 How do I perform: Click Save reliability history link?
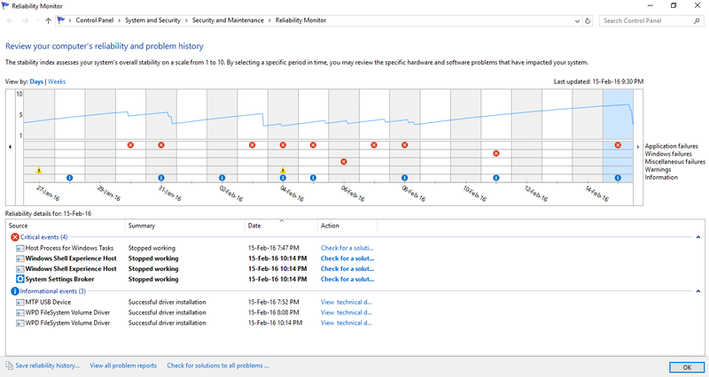click(x=48, y=365)
